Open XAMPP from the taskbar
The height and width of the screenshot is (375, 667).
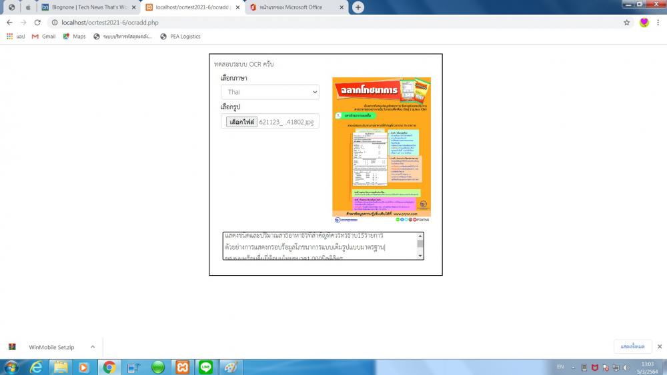[x=183, y=368]
